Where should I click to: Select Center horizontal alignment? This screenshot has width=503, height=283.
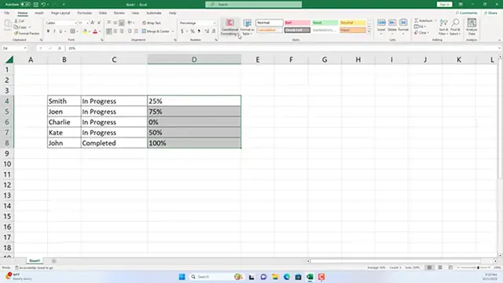116,31
